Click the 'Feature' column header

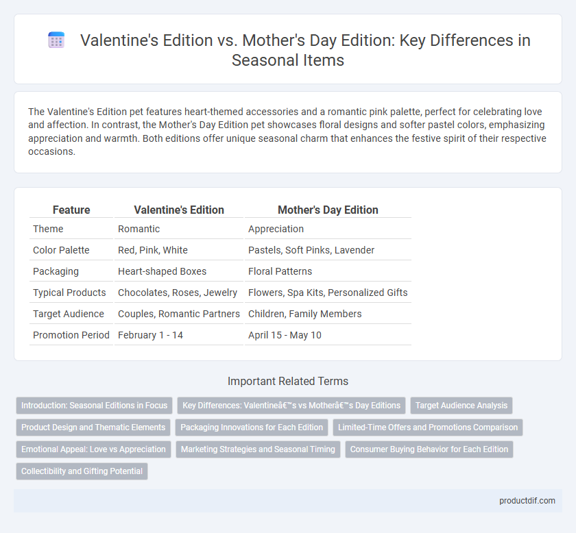(71, 210)
